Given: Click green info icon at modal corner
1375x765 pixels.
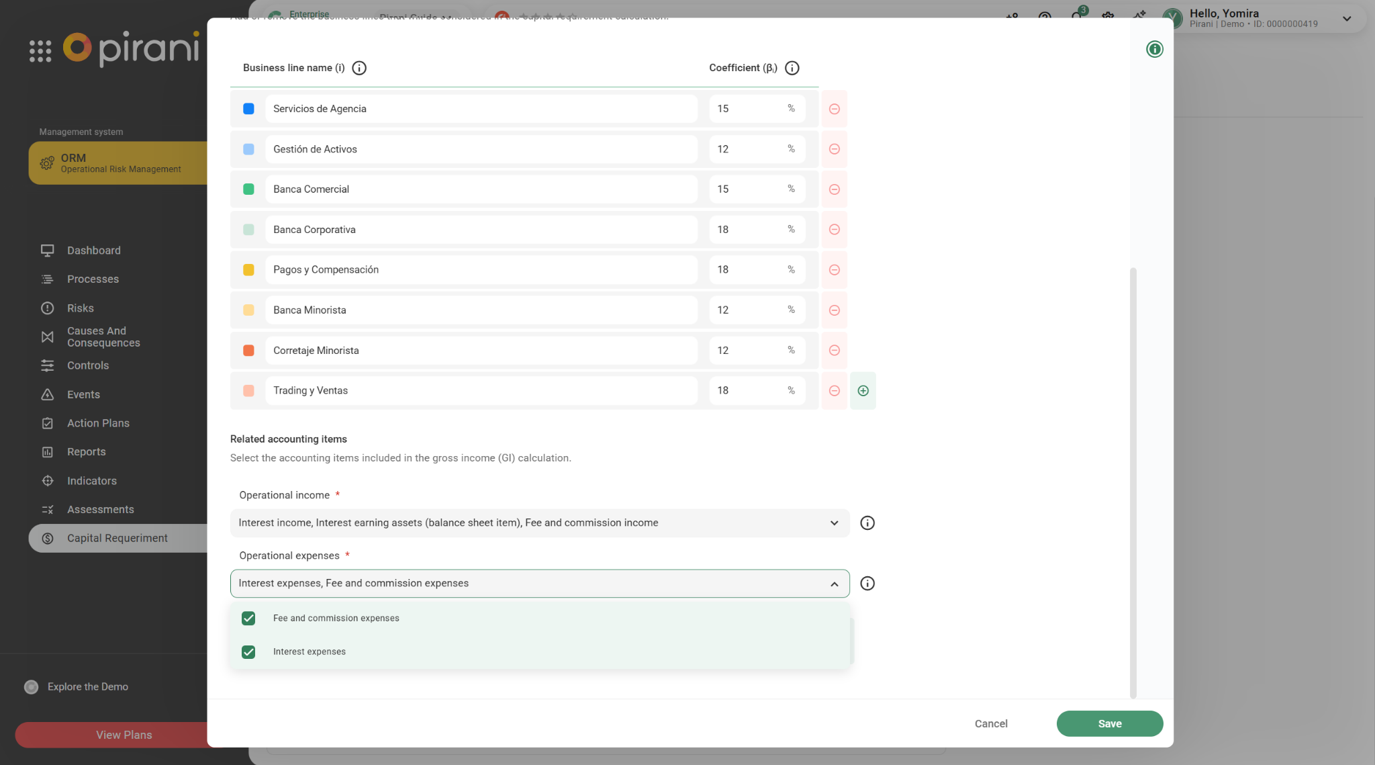Looking at the screenshot, I should pos(1154,49).
